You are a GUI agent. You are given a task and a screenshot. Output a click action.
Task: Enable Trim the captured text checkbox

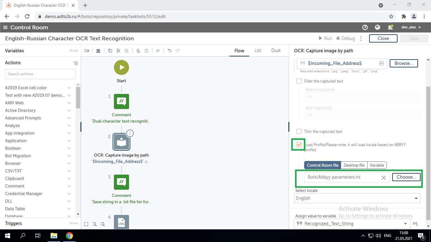pyautogui.click(x=299, y=131)
